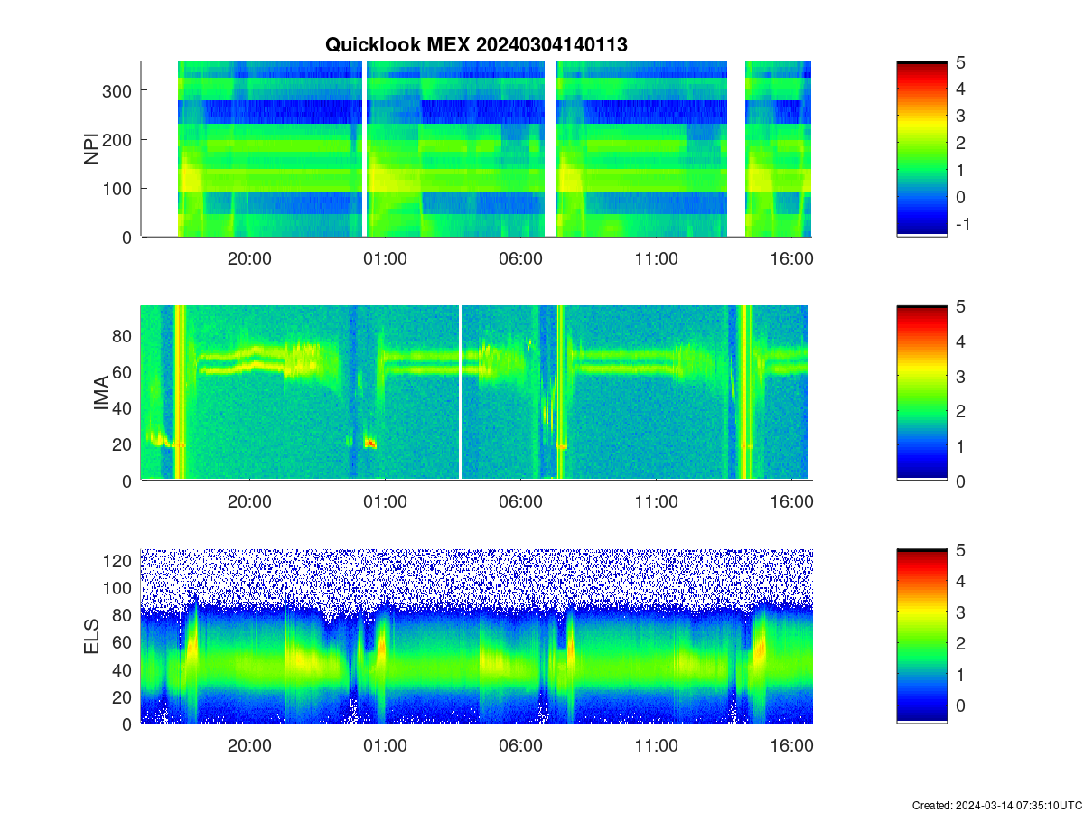Click the colorbar beside the IMA plot

click(x=922, y=393)
